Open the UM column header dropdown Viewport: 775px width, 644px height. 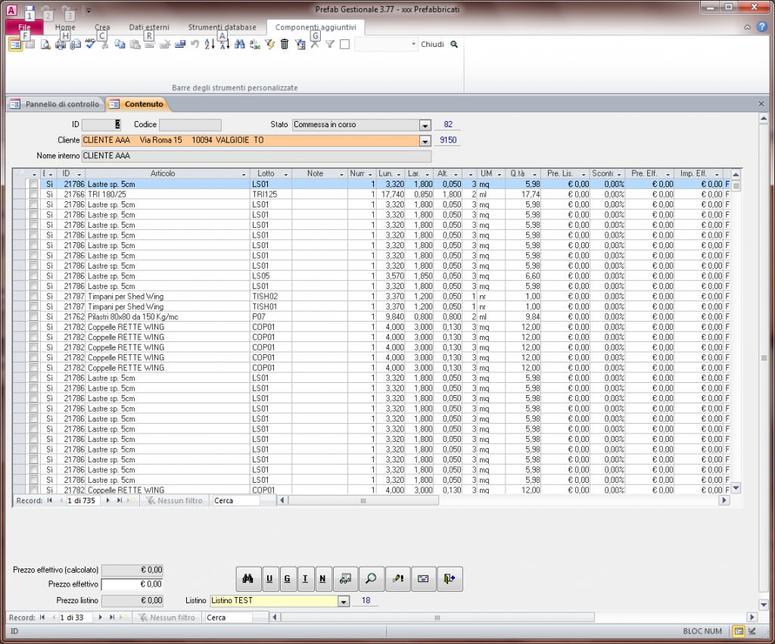pyautogui.click(x=500, y=174)
